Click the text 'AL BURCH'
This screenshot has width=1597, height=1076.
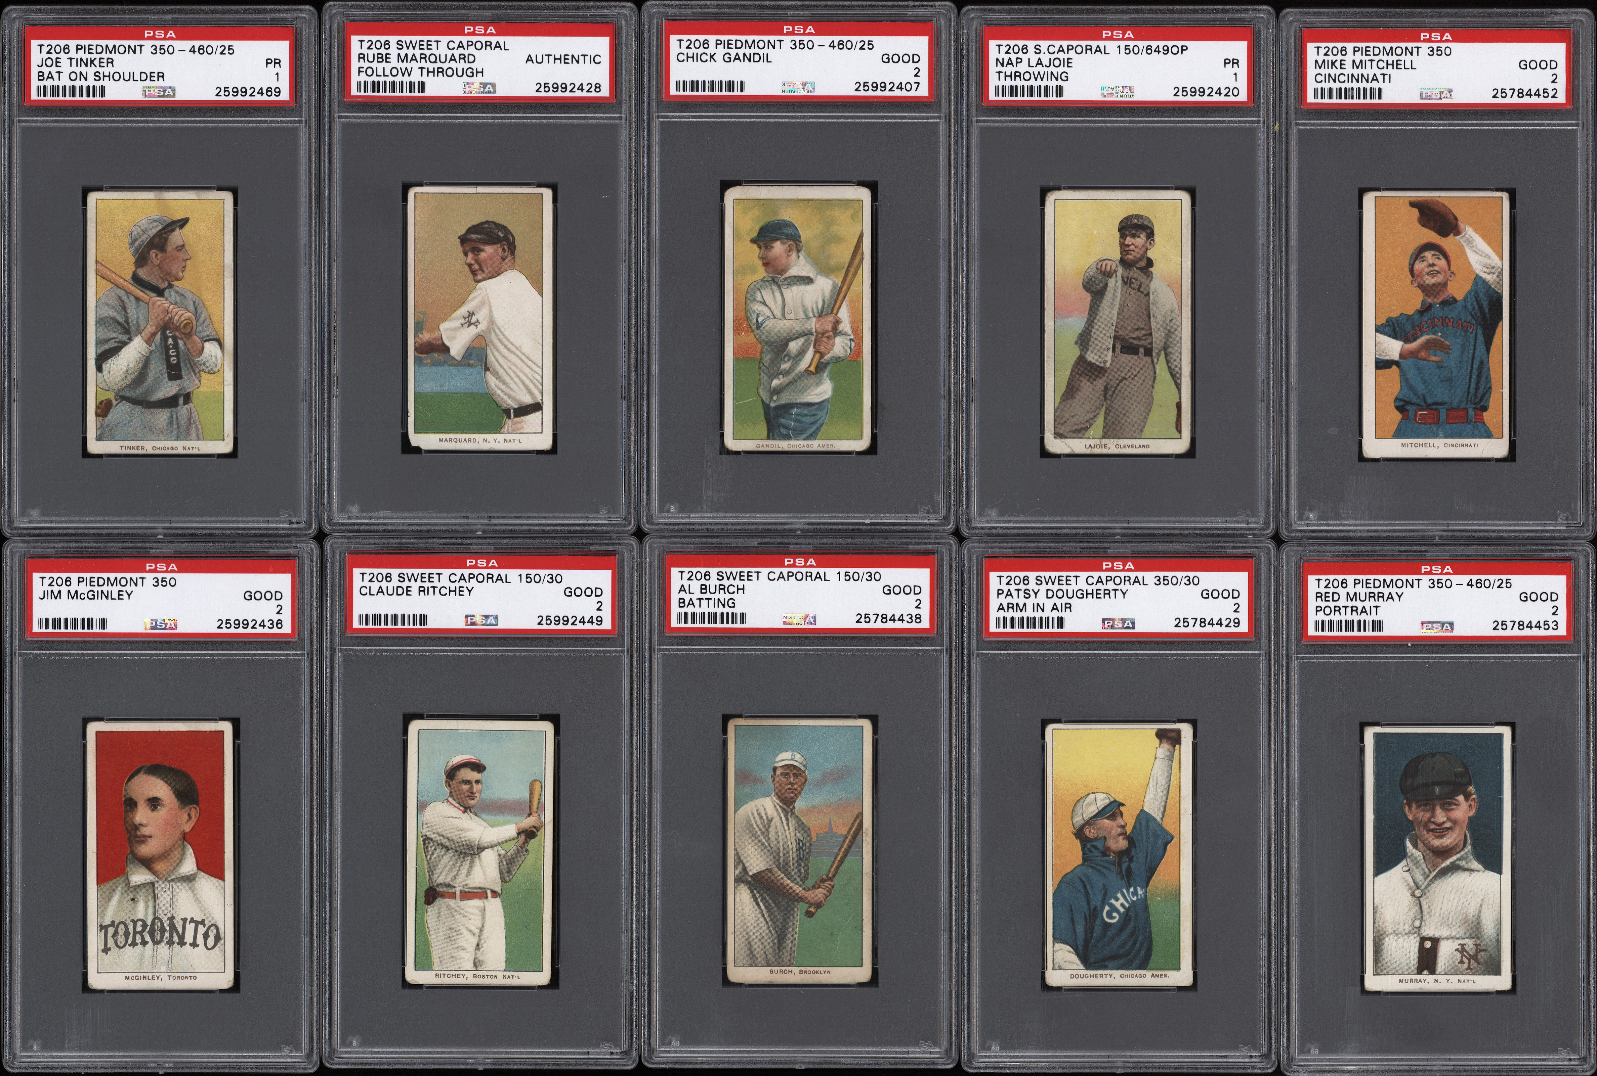click(x=711, y=590)
